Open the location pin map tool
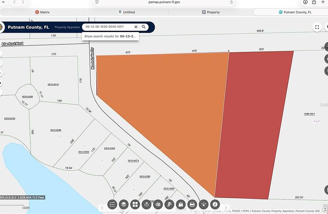The height and width of the screenshot is (214, 328). point(147,204)
